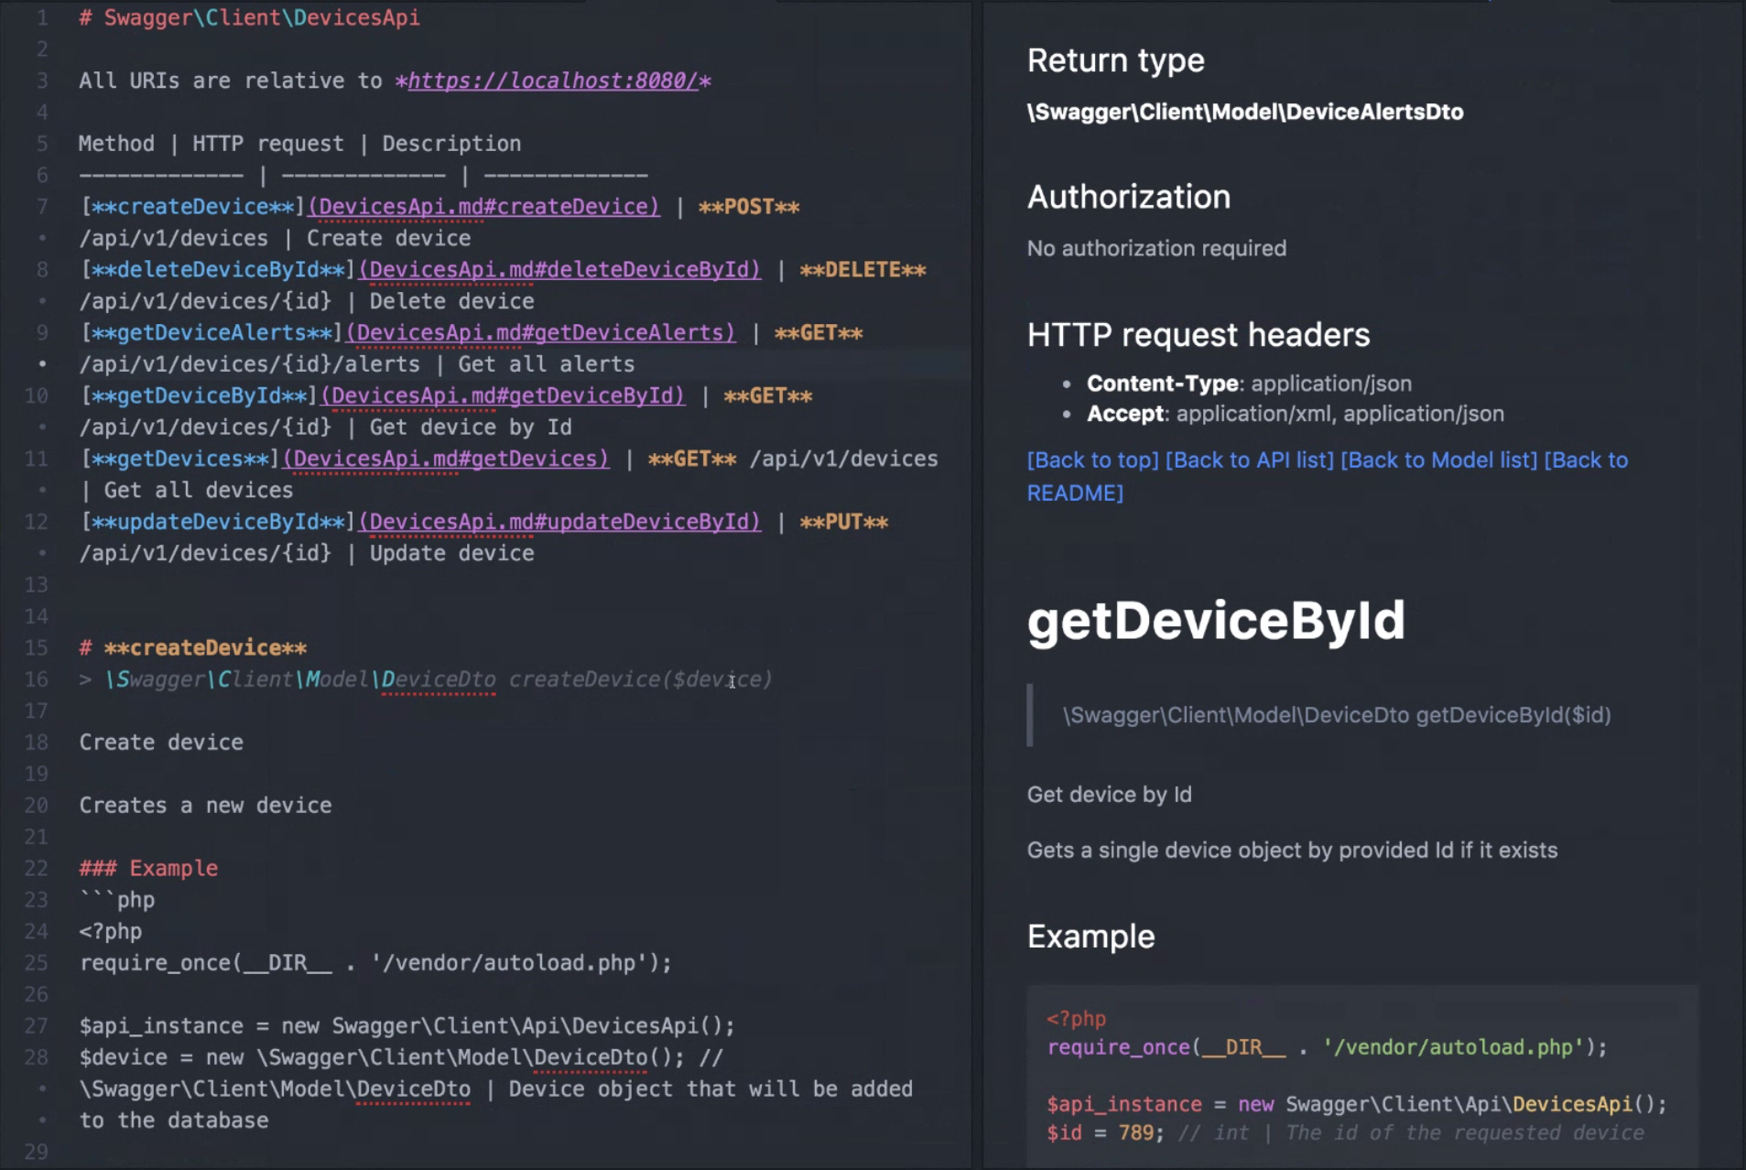1746x1170 pixels.
Task: Click the (DevicesApi.md#deleteDeviceById) link text
Action: pyautogui.click(x=559, y=270)
